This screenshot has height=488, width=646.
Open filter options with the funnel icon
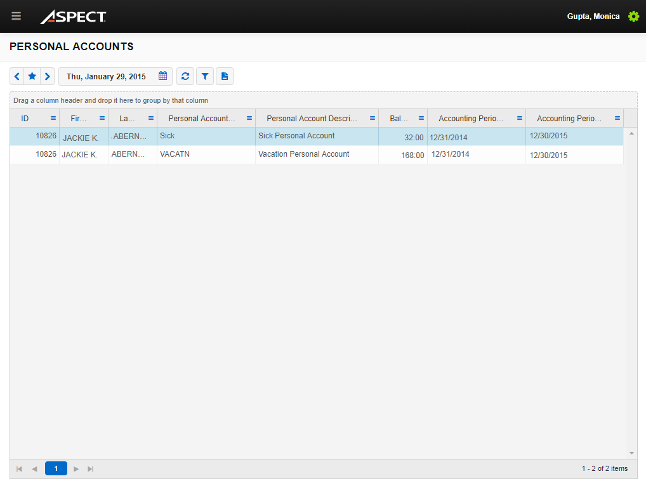204,76
